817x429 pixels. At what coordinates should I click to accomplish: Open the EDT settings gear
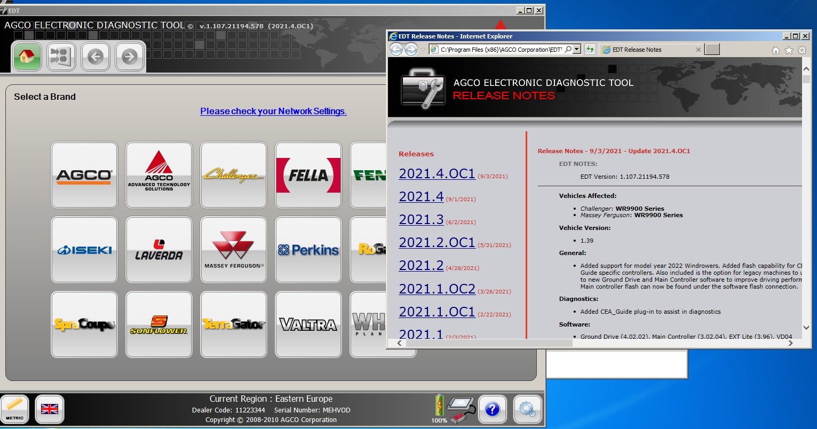point(527,409)
